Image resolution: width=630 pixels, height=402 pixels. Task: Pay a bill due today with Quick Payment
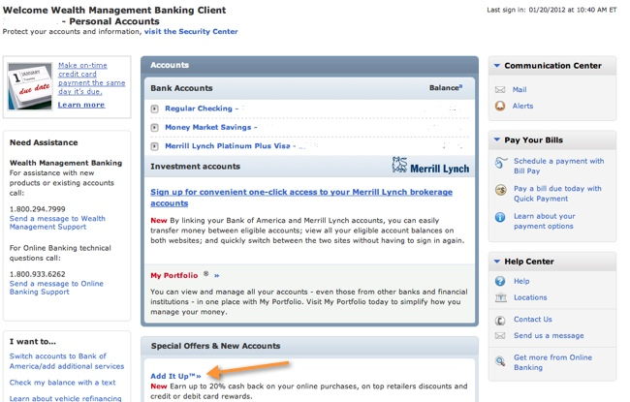coord(557,194)
